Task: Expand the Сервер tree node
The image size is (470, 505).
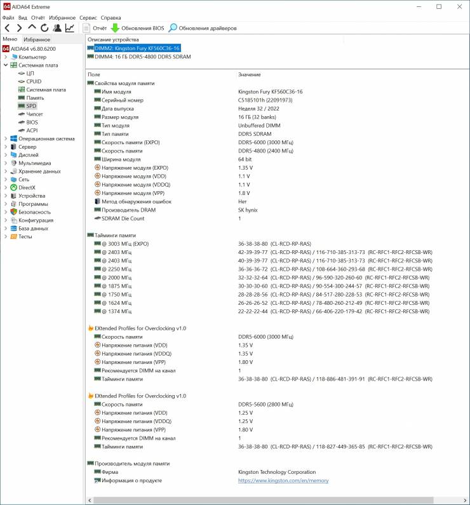Action: pyautogui.click(x=6, y=147)
